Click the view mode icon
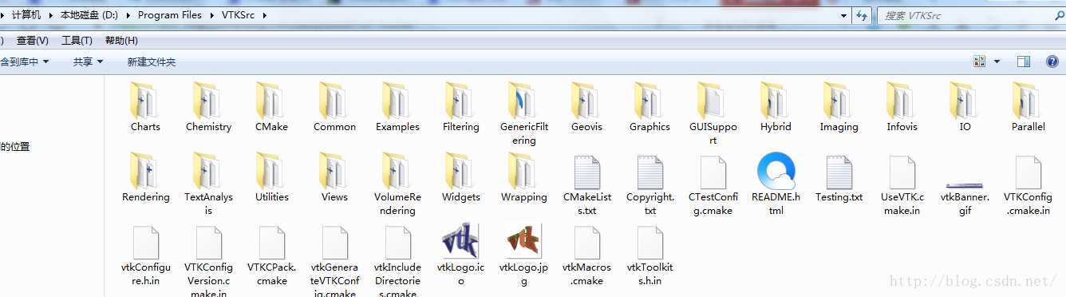 (x=980, y=61)
